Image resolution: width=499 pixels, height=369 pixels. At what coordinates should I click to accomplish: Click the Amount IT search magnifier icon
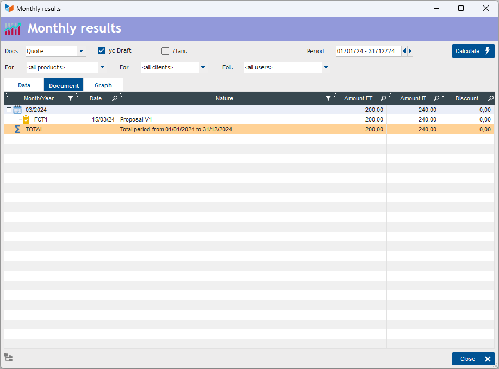(x=436, y=98)
